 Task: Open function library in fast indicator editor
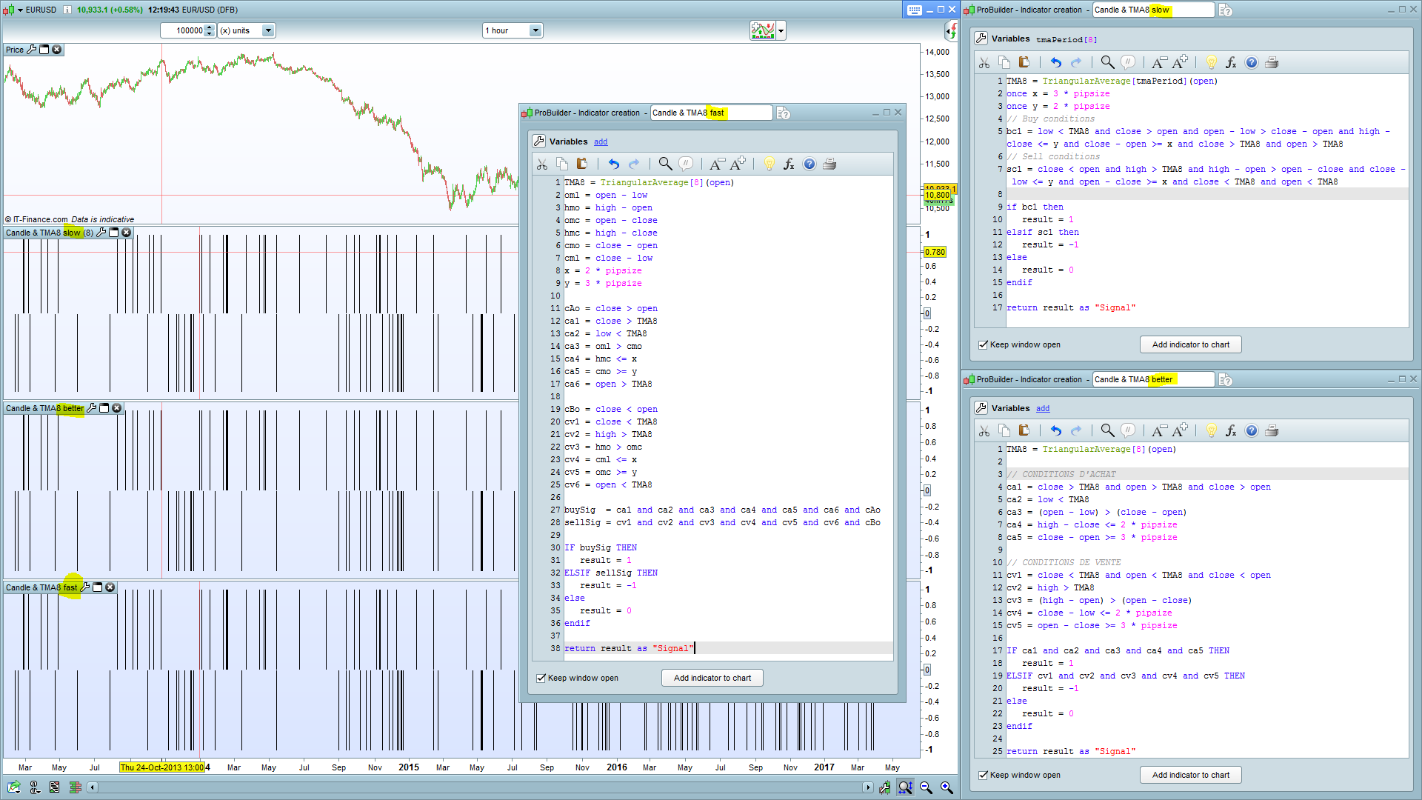[789, 164]
